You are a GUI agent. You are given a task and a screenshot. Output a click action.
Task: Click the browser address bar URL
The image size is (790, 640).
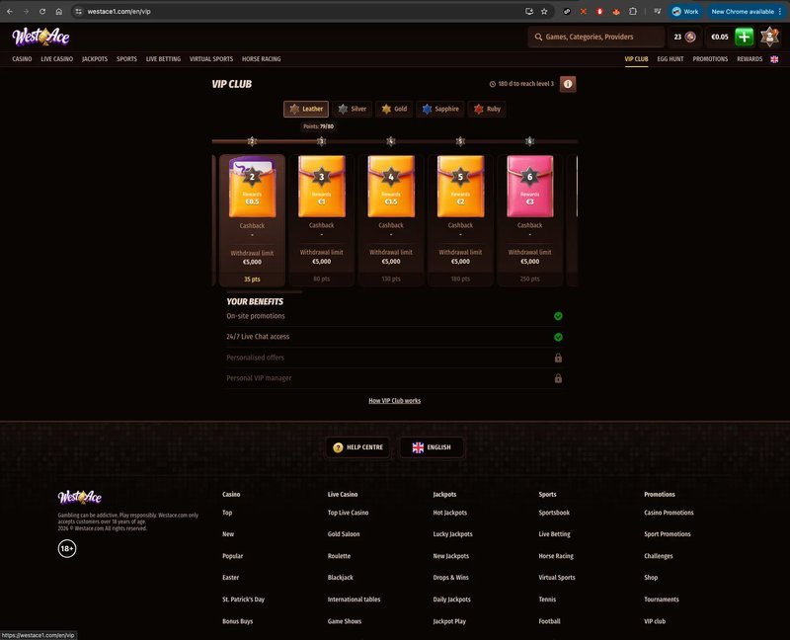pyautogui.click(x=118, y=11)
